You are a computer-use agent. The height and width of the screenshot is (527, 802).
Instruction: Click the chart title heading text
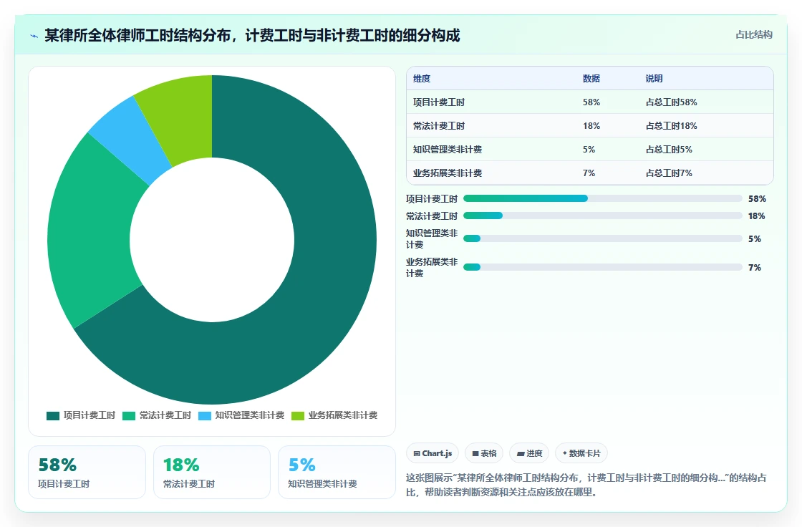(x=252, y=35)
